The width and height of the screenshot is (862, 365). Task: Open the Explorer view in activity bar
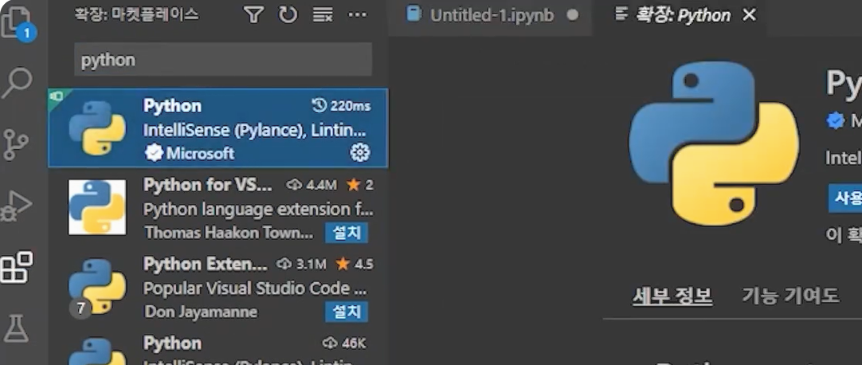(x=17, y=22)
